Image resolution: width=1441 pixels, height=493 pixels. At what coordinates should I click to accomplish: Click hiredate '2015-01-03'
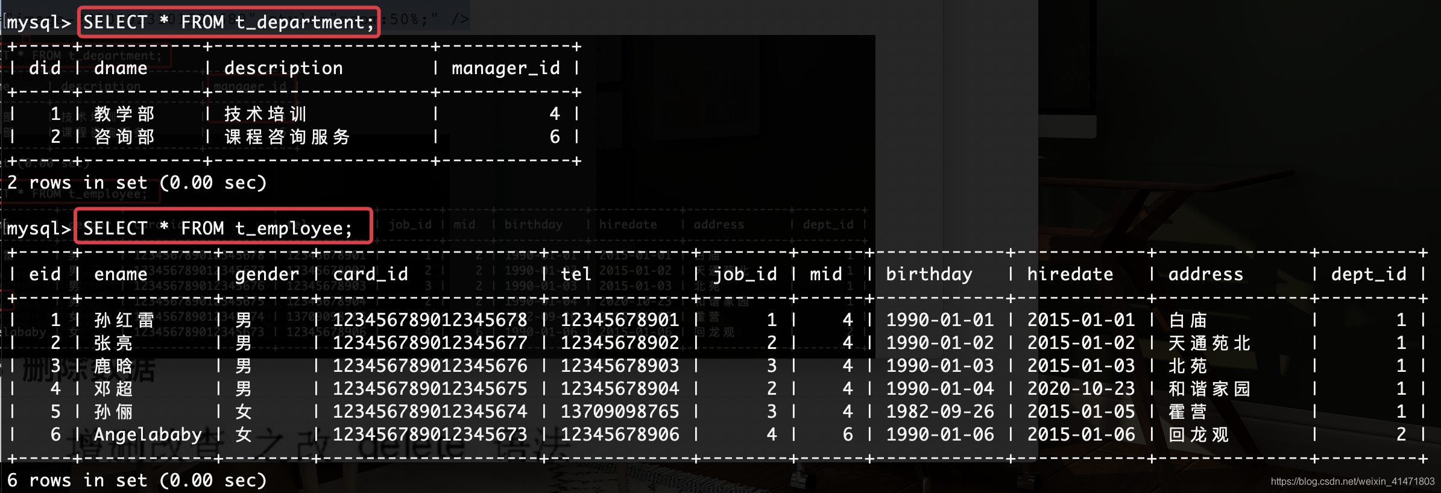pos(1081,366)
